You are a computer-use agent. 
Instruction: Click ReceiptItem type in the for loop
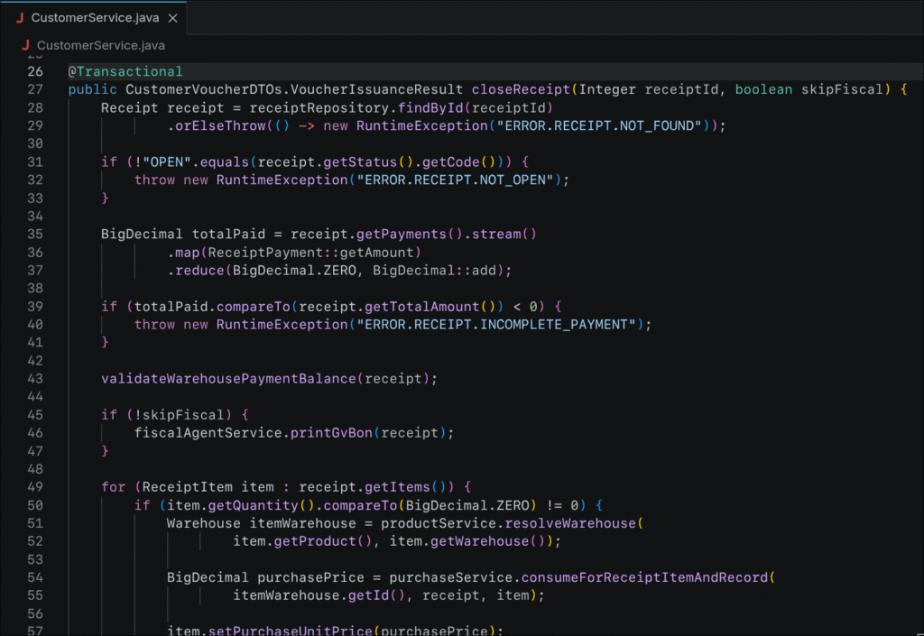[x=188, y=487]
